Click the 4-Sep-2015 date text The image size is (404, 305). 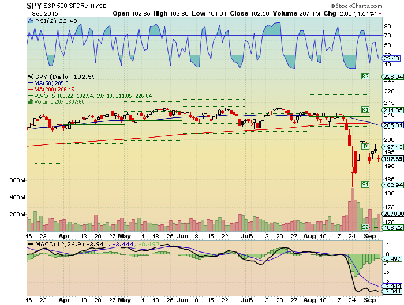(42, 14)
